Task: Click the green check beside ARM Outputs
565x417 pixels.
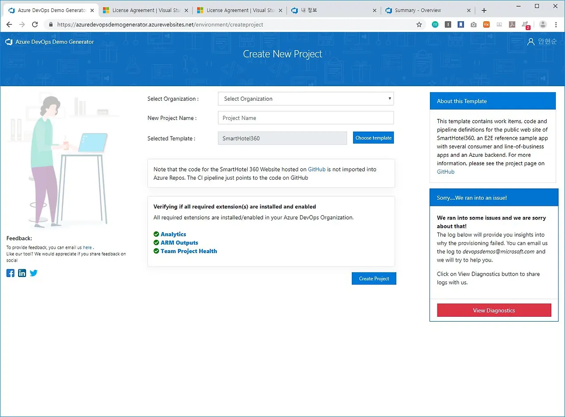Action: (156, 243)
